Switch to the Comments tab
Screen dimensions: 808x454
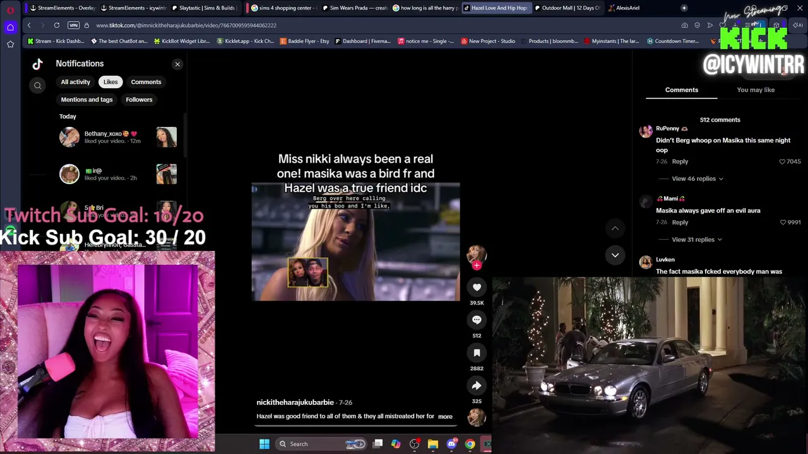(x=682, y=90)
